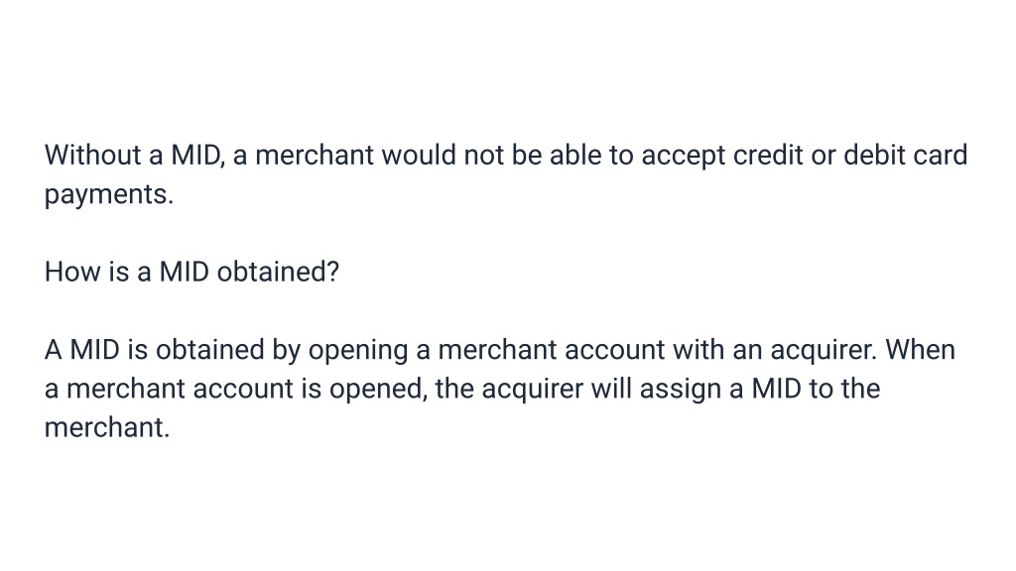Click the word "able" in the first line

tap(575, 156)
